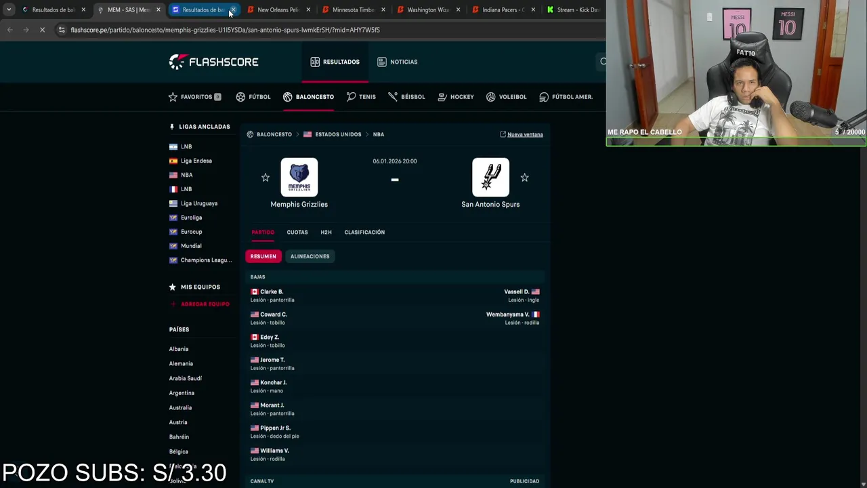Switch to Indiana Pacers browser tab
The width and height of the screenshot is (867, 488).
click(x=503, y=9)
